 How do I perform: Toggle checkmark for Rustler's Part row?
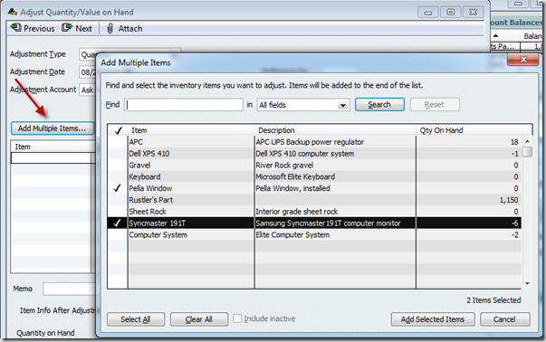tap(118, 200)
